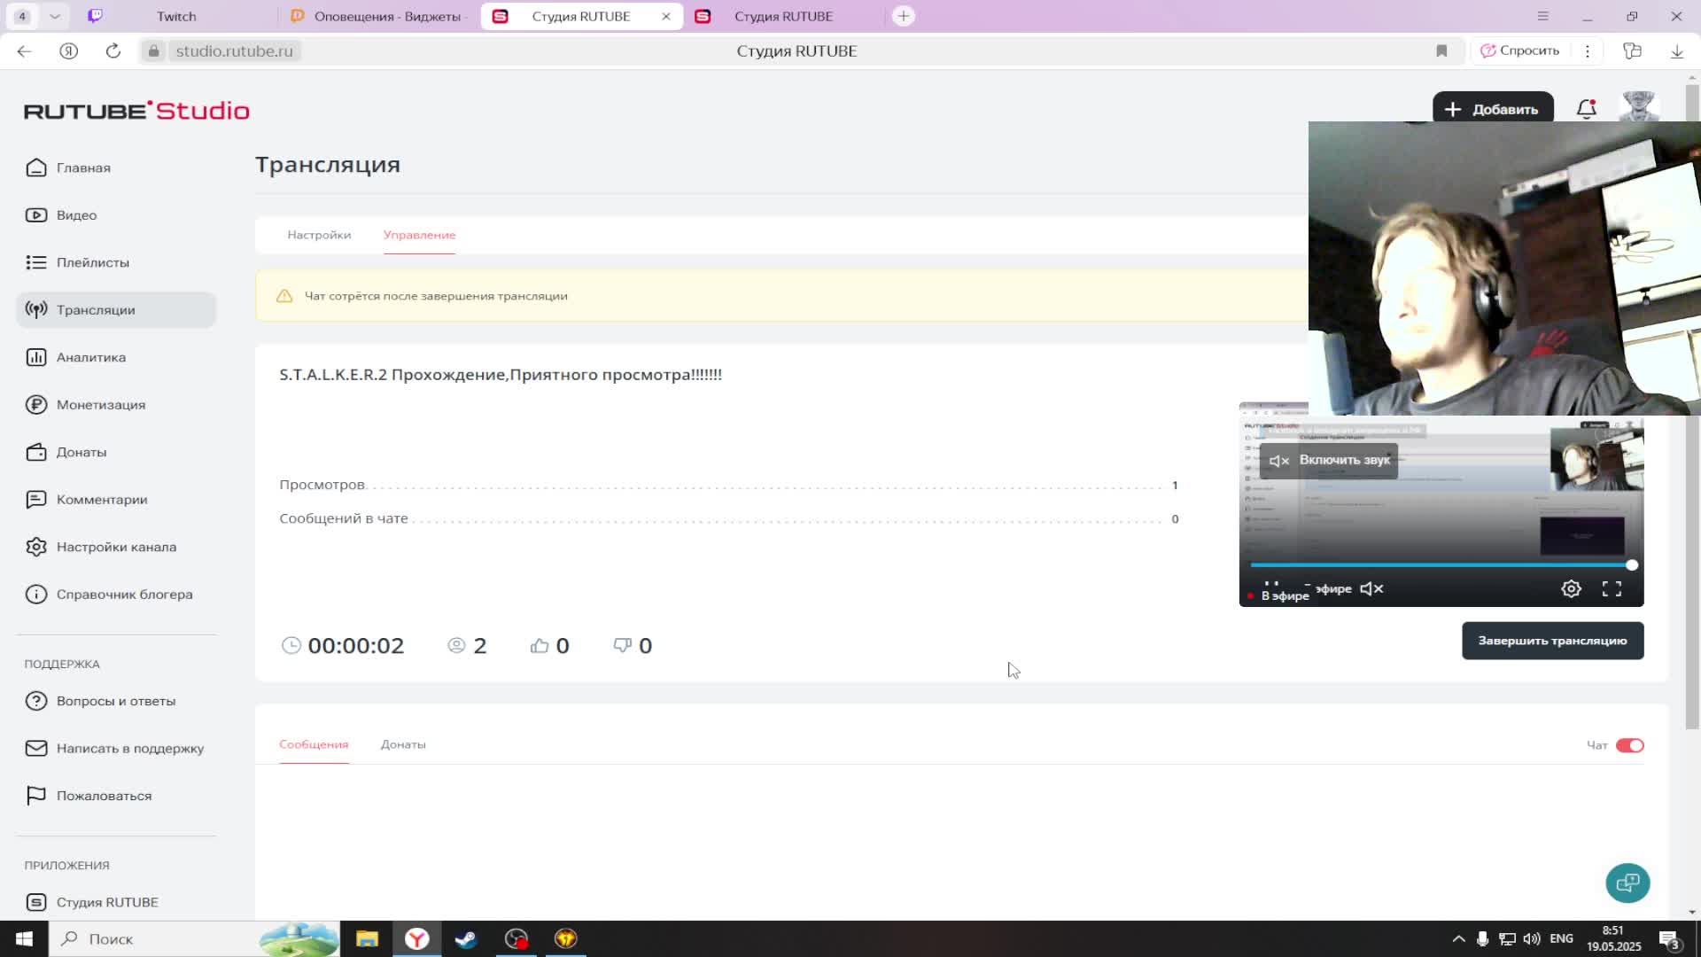Close the active Студия RUTUBE tab

(666, 16)
